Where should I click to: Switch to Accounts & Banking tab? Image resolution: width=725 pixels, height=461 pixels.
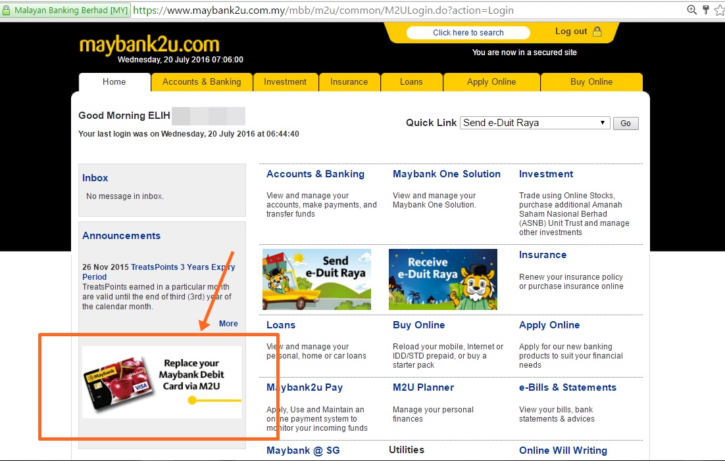[x=201, y=82]
